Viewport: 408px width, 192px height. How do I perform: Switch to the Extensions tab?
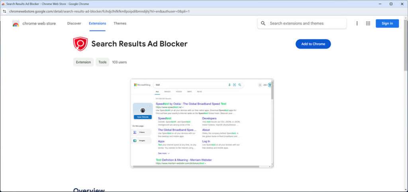(x=97, y=23)
